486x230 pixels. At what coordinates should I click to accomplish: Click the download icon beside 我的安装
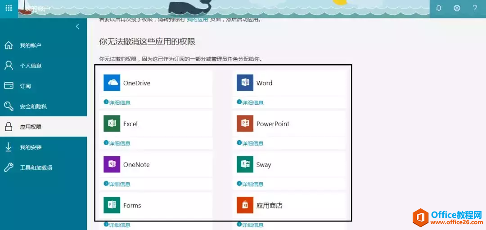[x=9, y=147]
